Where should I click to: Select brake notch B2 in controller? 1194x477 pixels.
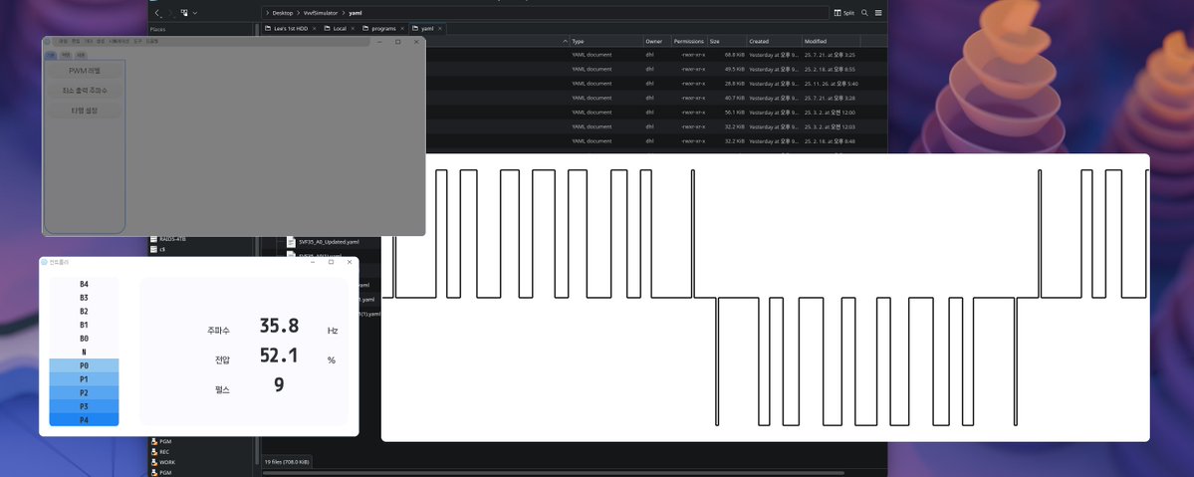(x=84, y=312)
